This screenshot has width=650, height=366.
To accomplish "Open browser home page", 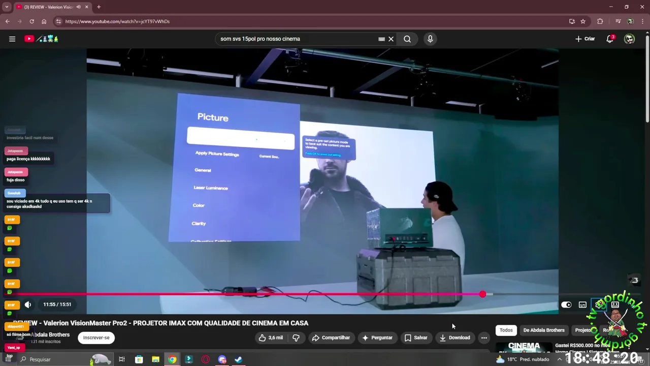I will pos(44,21).
